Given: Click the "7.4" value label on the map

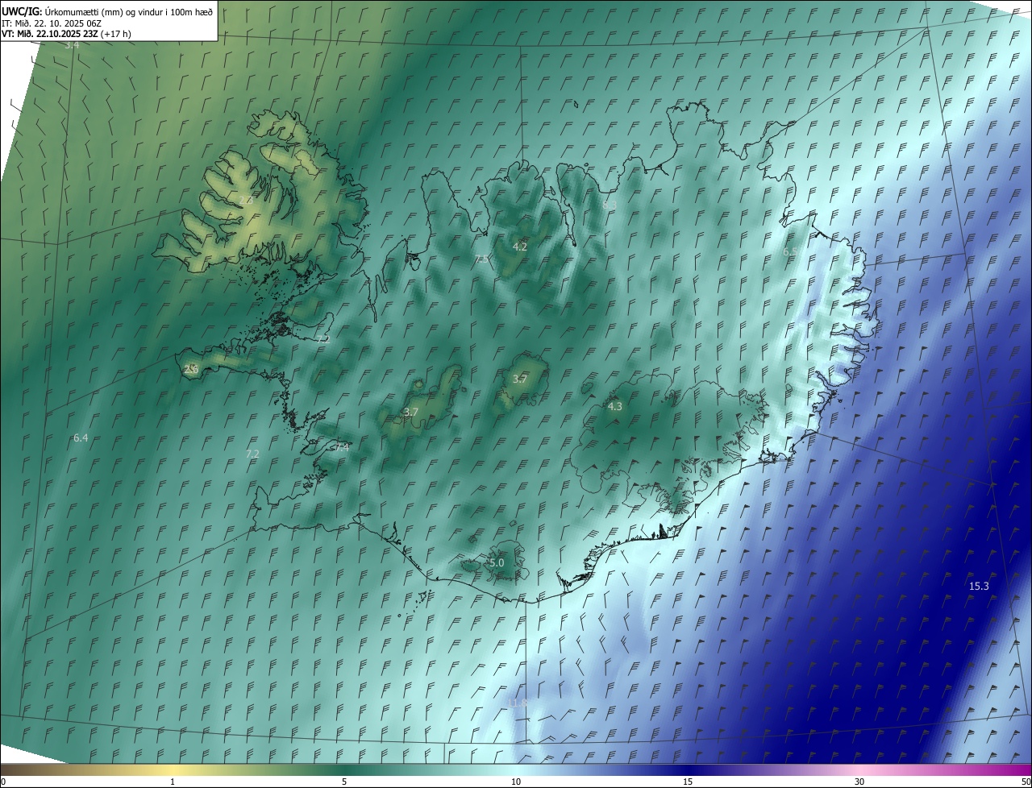Looking at the screenshot, I should [x=341, y=447].
